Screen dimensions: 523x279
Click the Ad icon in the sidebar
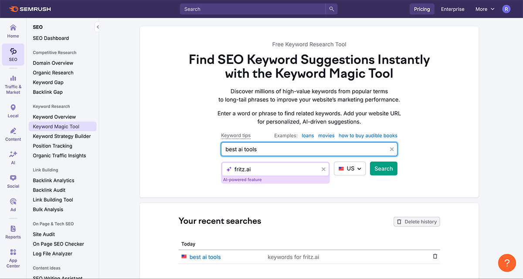[13, 204]
